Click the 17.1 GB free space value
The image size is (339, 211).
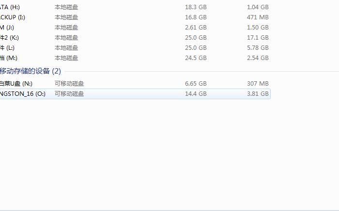[258, 38]
